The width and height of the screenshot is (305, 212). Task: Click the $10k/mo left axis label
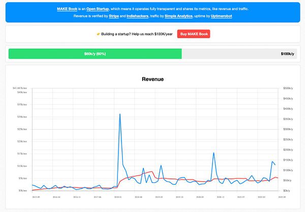tap(22, 166)
